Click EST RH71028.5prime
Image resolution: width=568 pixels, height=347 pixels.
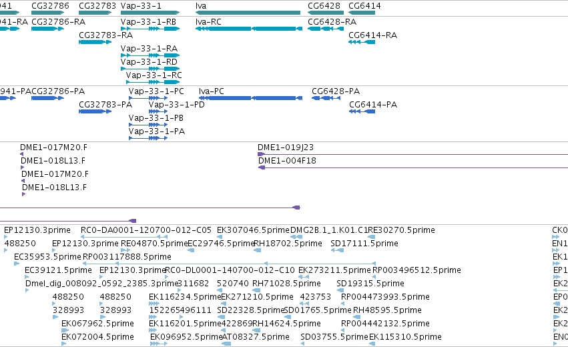[286, 283]
